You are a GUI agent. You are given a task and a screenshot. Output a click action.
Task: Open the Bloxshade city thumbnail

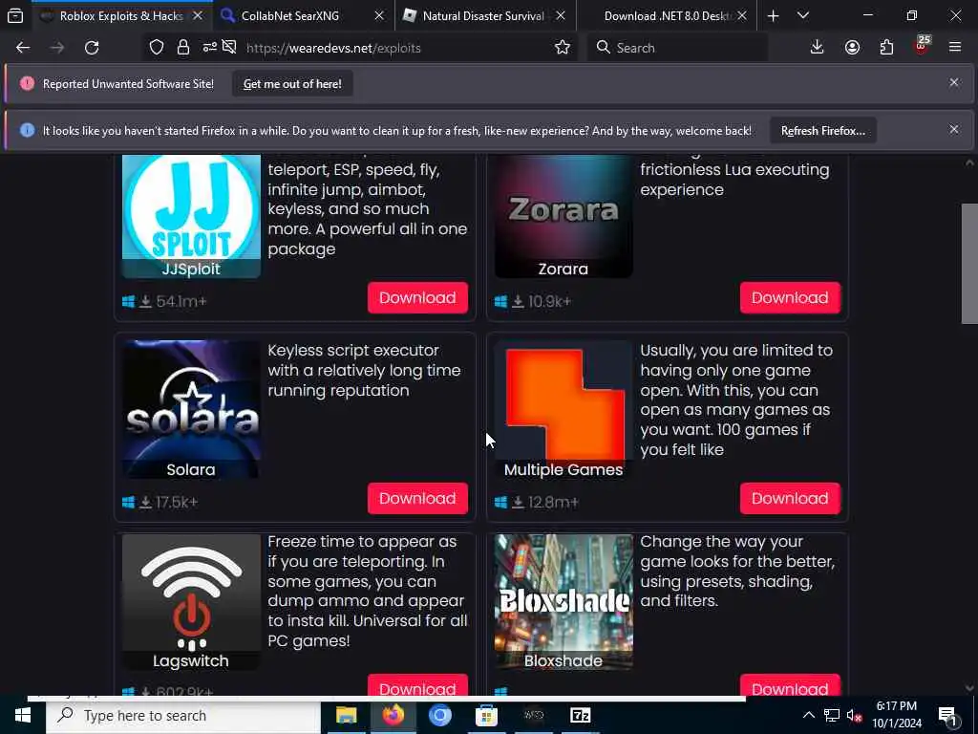coord(563,602)
